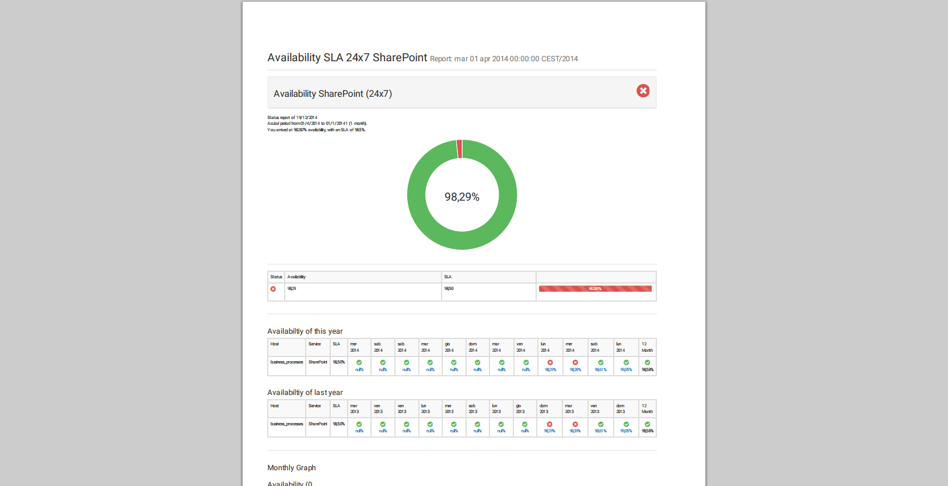Click SharePoint in the last year table
948x486 pixels.
(318, 424)
